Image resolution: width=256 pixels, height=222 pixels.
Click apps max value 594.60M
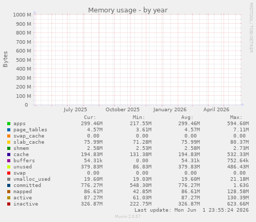[x=238, y=124]
